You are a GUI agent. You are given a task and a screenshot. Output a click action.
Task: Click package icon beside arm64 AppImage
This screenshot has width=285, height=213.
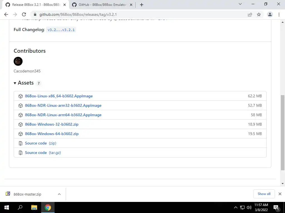click(21, 115)
